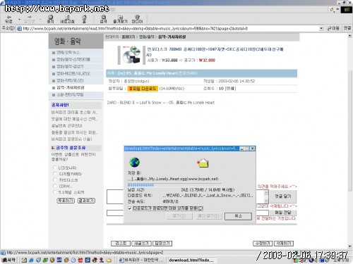Open notice 비씨파크 운영이슈 (1월)

[71, 139]
